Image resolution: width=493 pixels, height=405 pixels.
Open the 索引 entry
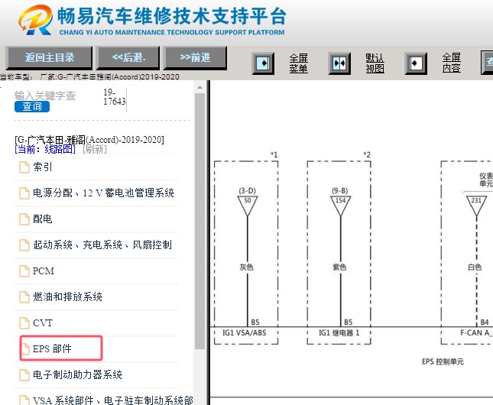point(43,167)
